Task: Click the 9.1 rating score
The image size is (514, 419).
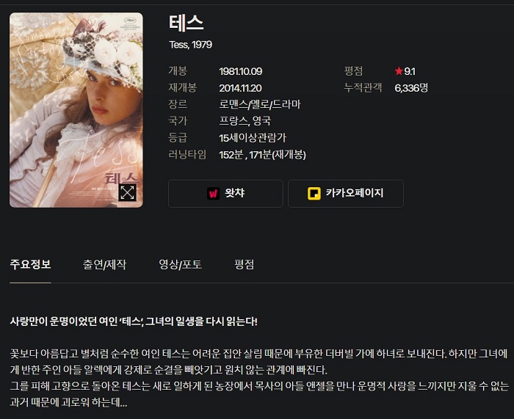Action: click(410, 71)
